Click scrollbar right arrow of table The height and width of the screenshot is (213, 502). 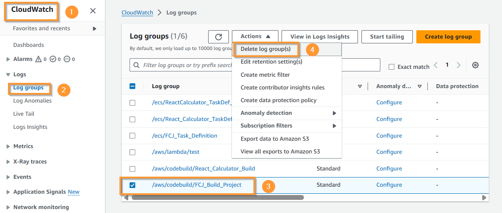484,198
